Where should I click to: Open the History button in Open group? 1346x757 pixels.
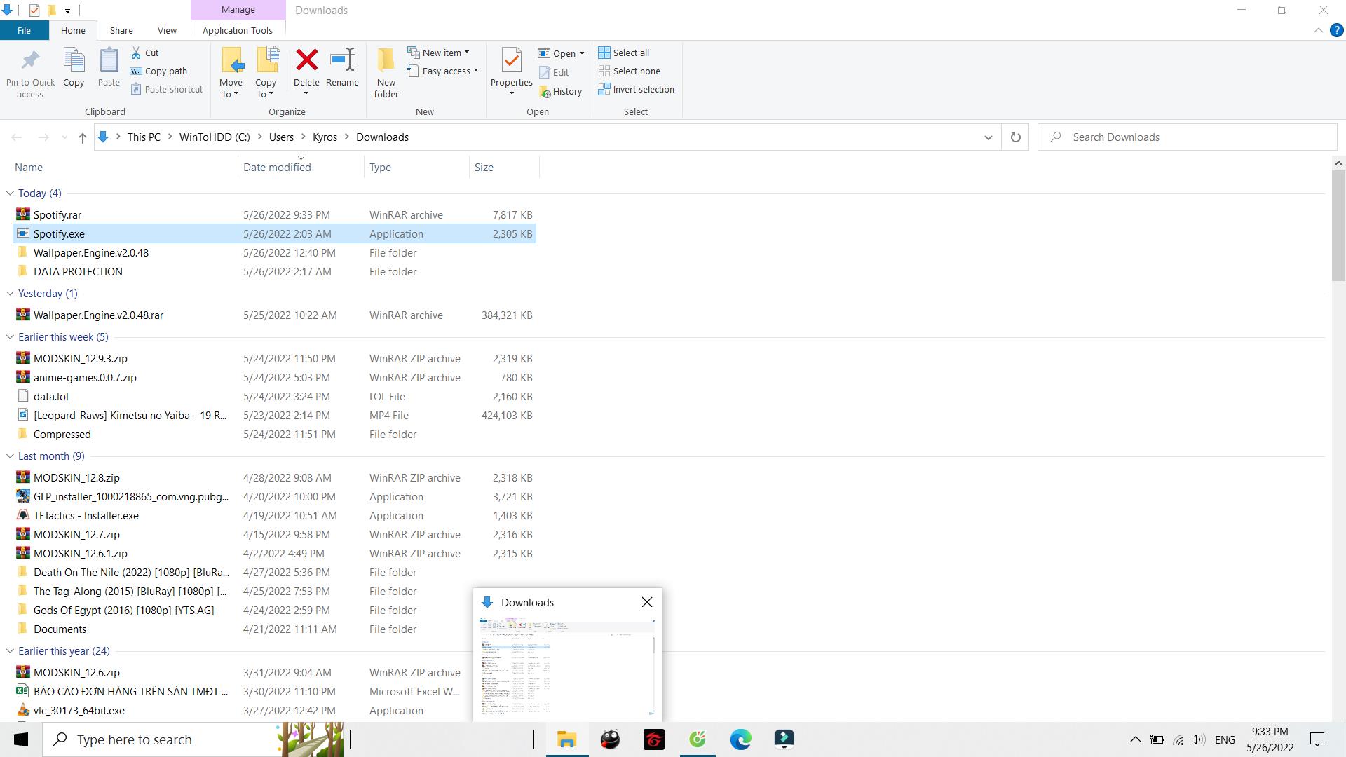pyautogui.click(x=560, y=91)
